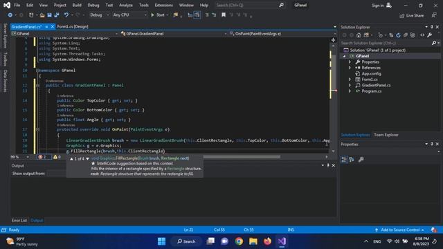Open the GPanel project scope dropdown
The height and width of the screenshot is (249, 443).
[64, 34]
